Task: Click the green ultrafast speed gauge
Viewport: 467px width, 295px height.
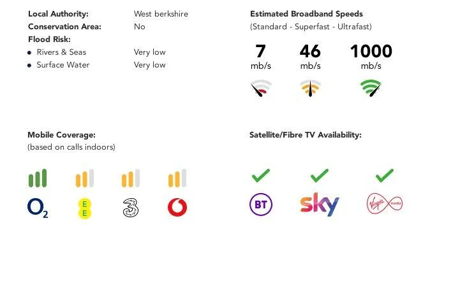Action: click(x=371, y=89)
